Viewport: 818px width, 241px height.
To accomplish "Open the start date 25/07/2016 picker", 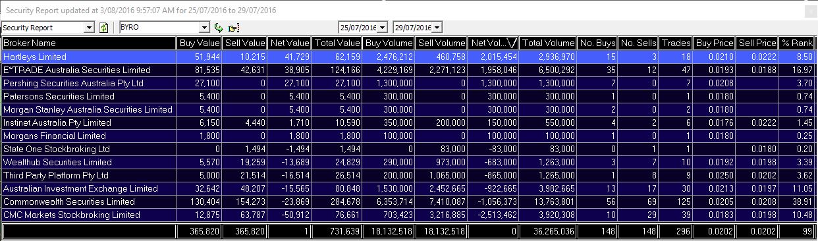I will 382,28.
